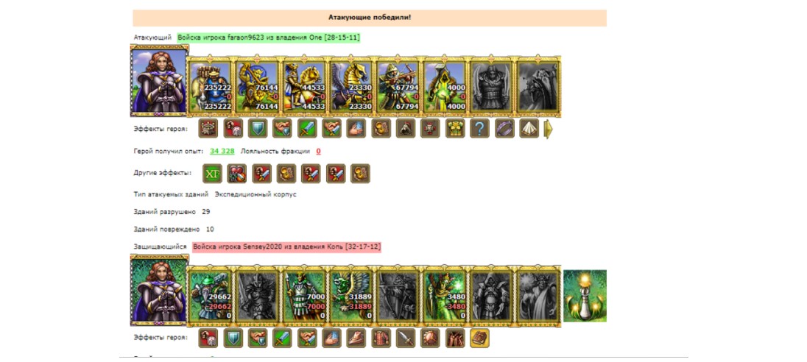
Task: Click the brown hat defender effect icon
Action: pos(356,338)
